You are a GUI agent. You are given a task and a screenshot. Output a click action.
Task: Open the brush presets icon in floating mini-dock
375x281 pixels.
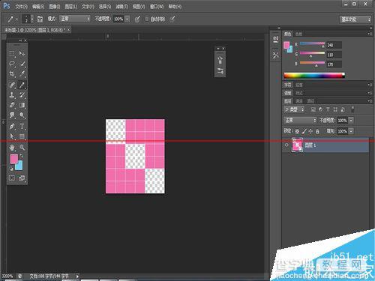tap(220, 71)
